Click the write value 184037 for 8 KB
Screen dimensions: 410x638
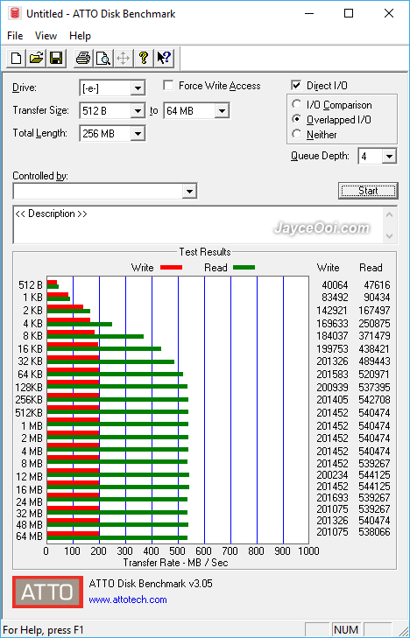click(332, 336)
